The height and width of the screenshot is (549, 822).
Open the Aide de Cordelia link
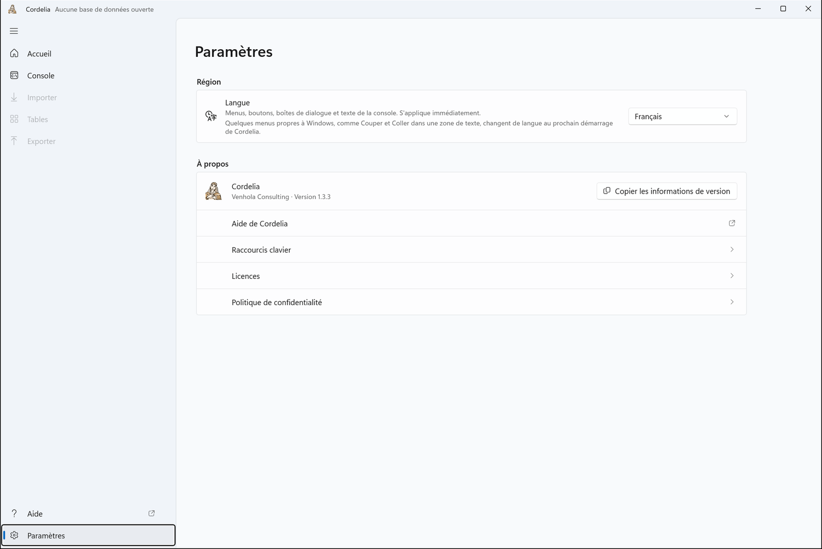tap(471, 223)
